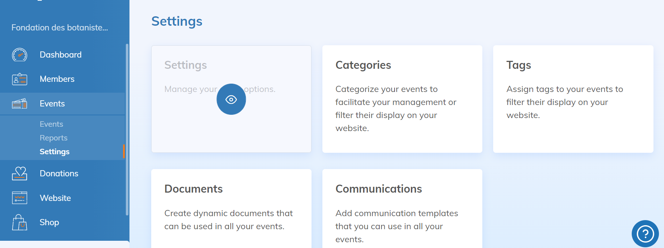
Task: Open the Tags settings card
Action: click(x=573, y=99)
